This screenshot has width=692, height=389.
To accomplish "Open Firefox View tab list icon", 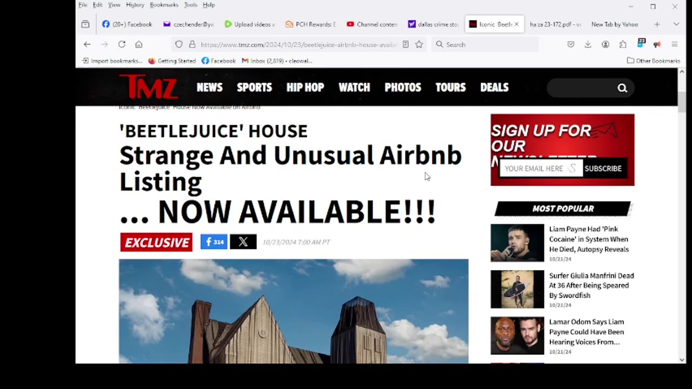I will 85,24.
